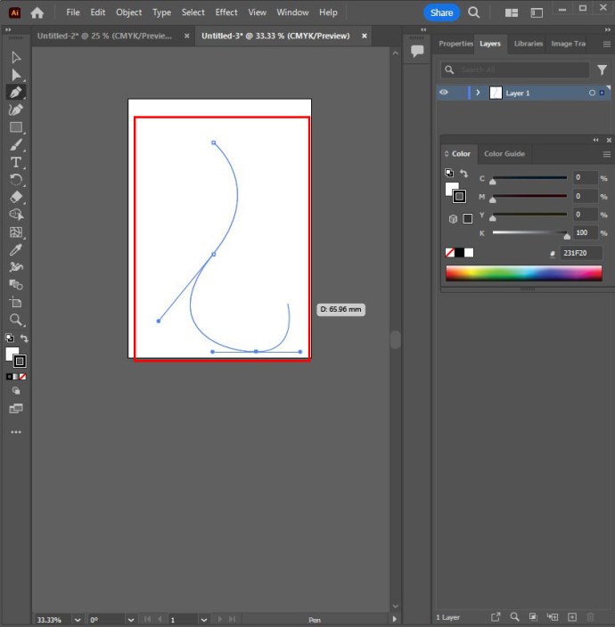Viewport: 615px width, 627px height.
Task: Click Layer 1 target circle
Action: point(591,93)
